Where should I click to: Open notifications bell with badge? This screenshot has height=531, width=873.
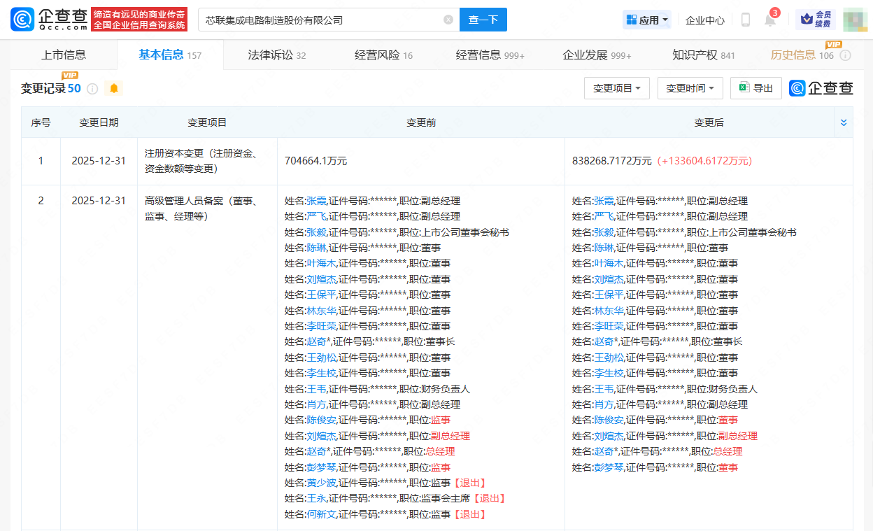tap(770, 20)
